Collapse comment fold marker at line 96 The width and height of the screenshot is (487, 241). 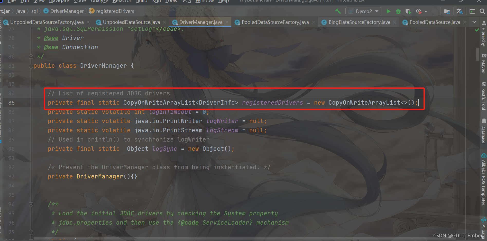tap(31, 204)
